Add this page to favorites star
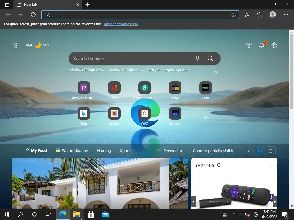Screen dimensions: 294x220 coord(233,15)
